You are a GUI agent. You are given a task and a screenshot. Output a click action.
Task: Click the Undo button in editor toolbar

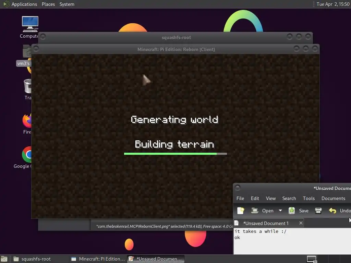340,211
